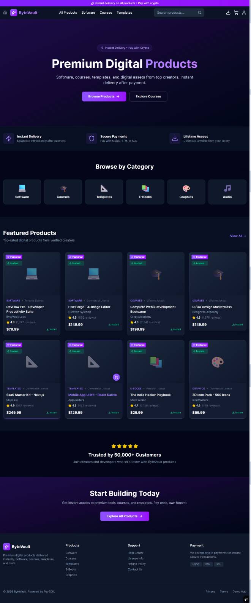Click the Instant Delivery lightning icon
The height and width of the screenshot is (603, 251).
click(x=8, y=139)
